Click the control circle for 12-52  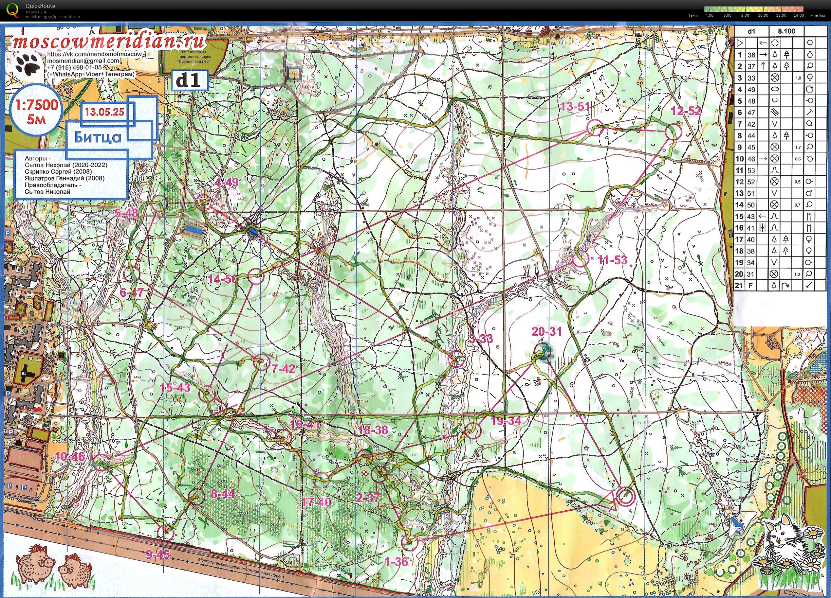(674, 132)
